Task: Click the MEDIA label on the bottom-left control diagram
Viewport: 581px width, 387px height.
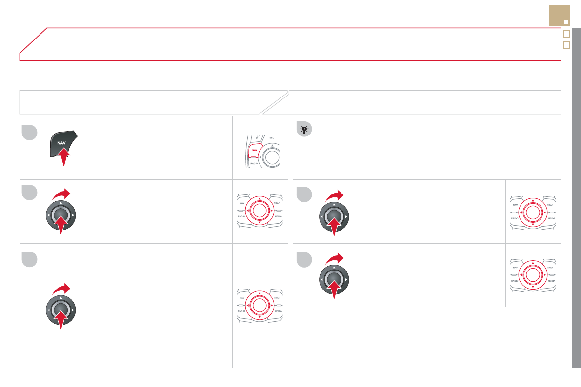Action: [279, 311]
